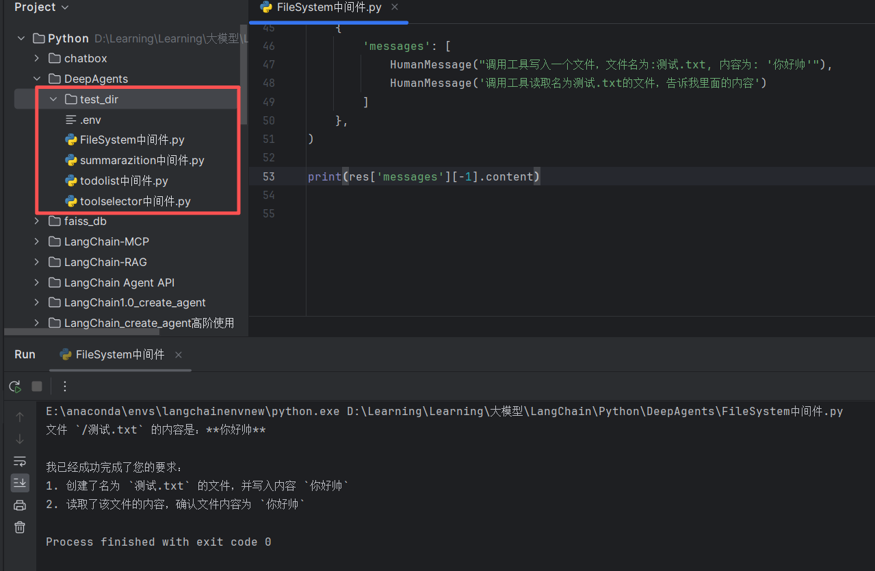This screenshot has width=875, height=571.
Task: Expand the chatbox folder
Action: (x=38, y=59)
